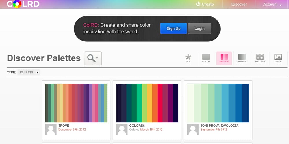Image resolution: width=289 pixels, height=144 pixels.
Task: Click the Colores author name
Action: pyautogui.click(x=134, y=130)
